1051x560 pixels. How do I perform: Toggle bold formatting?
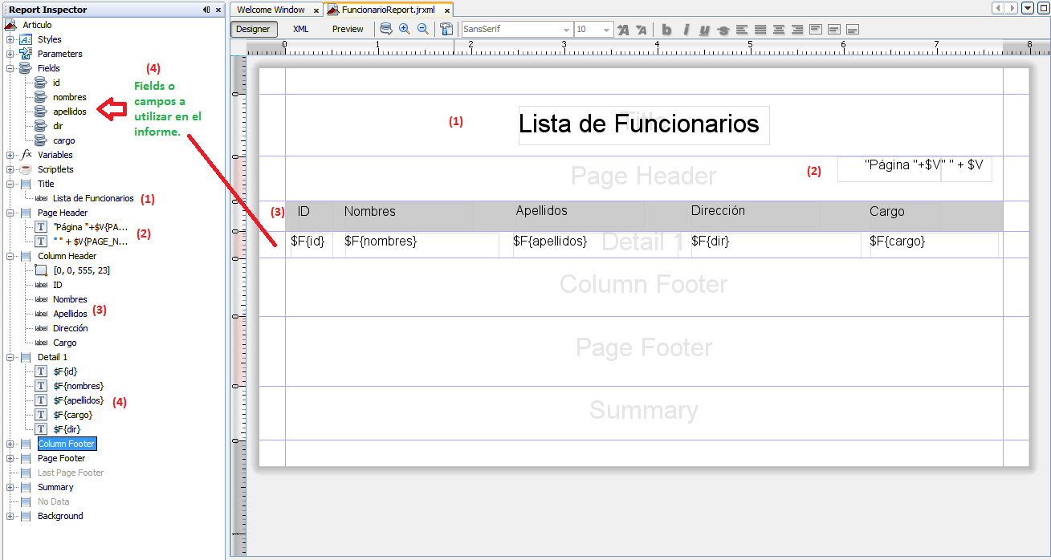(x=666, y=29)
